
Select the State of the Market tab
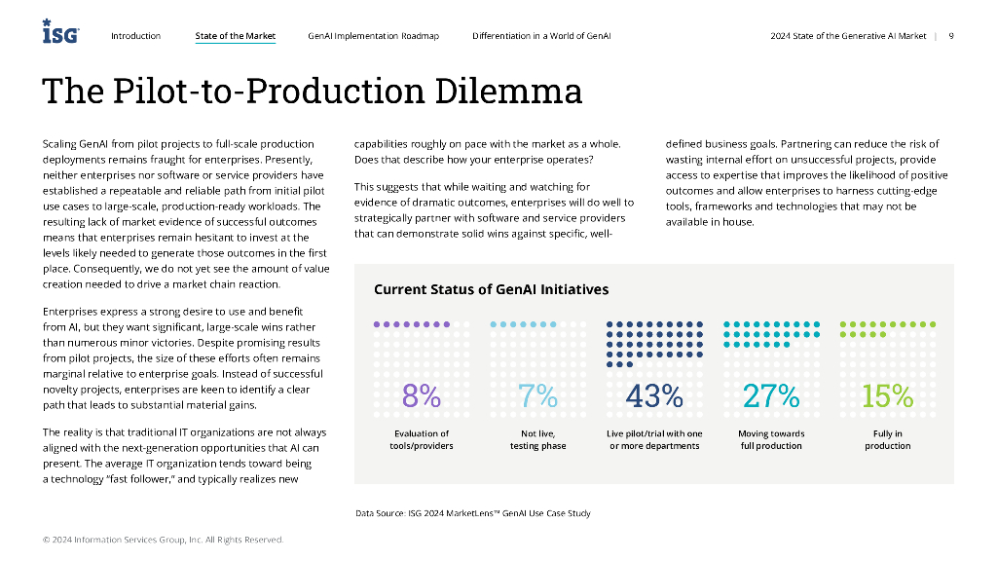pos(235,36)
